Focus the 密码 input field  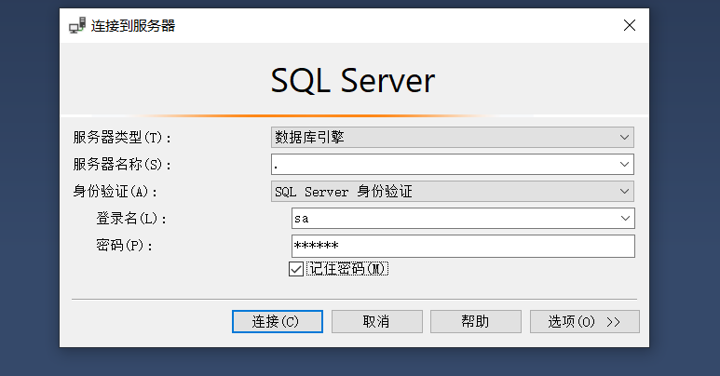463,246
